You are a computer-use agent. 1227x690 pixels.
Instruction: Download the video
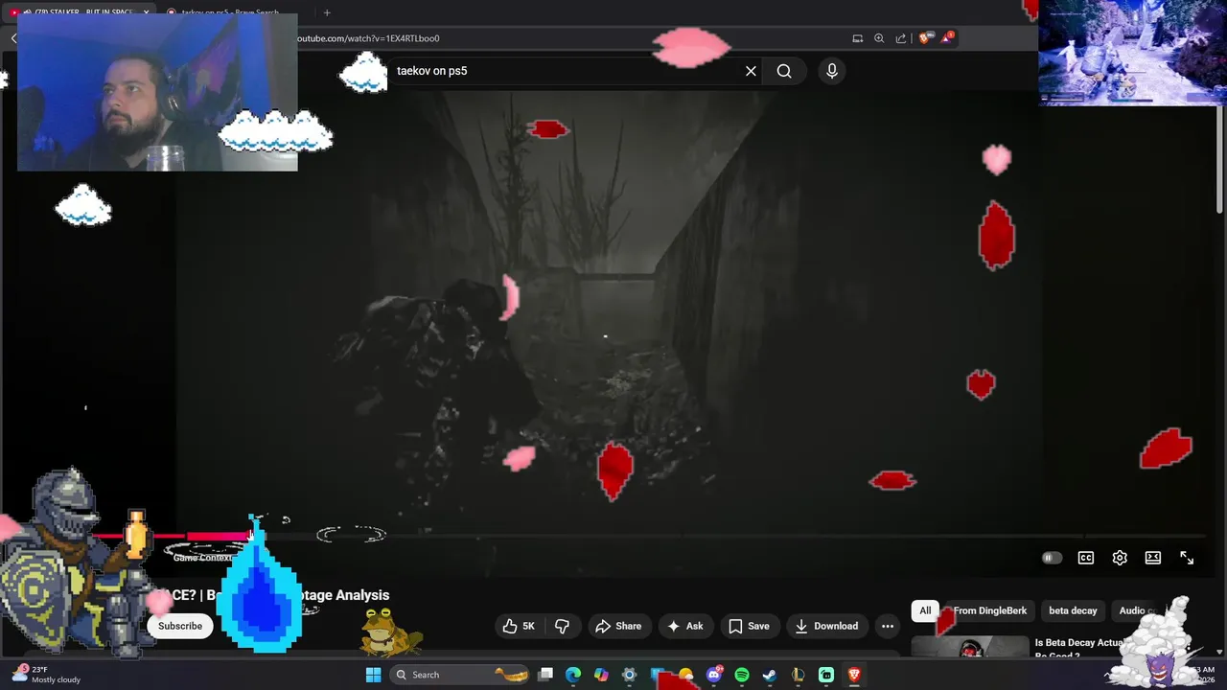click(826, 626)
